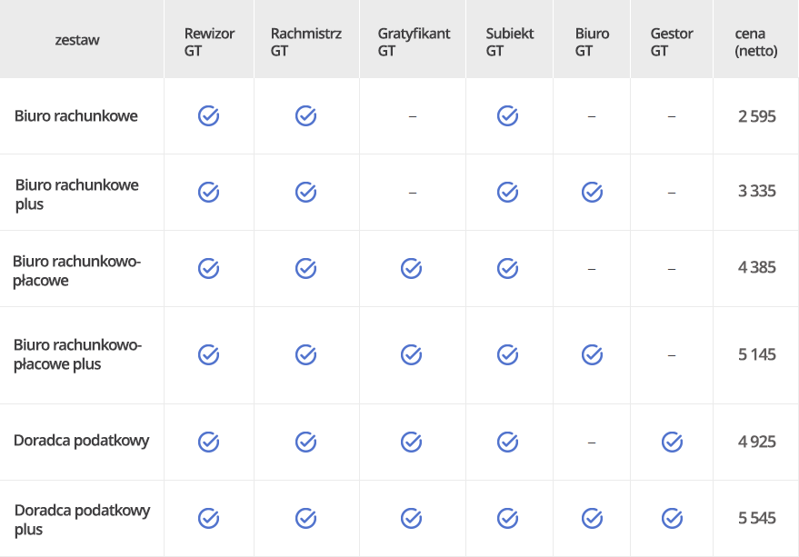Viewport: 799px width, 557px height.
Task: Click Gestor GT checkmark for Doradca podatkowy
Action: click(672, 442)
